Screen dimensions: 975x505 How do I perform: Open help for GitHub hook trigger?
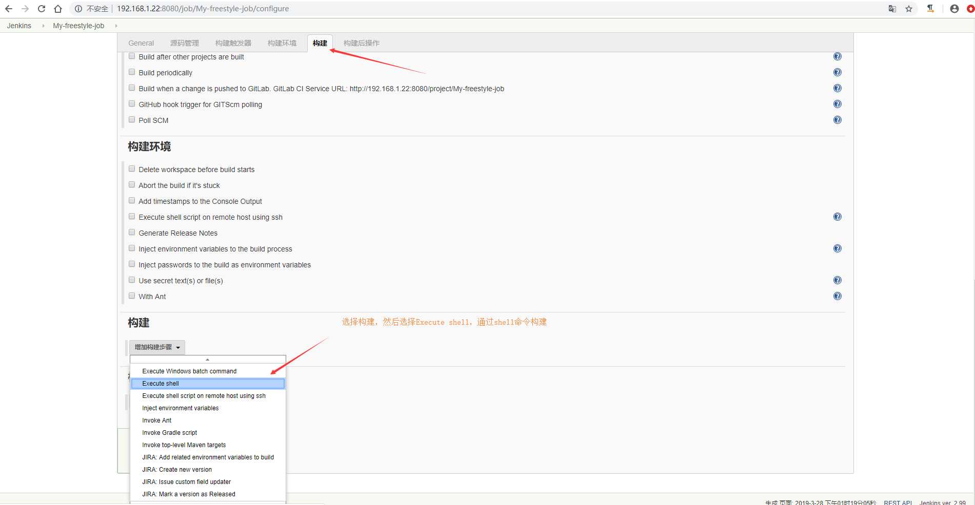click(838, 104)
